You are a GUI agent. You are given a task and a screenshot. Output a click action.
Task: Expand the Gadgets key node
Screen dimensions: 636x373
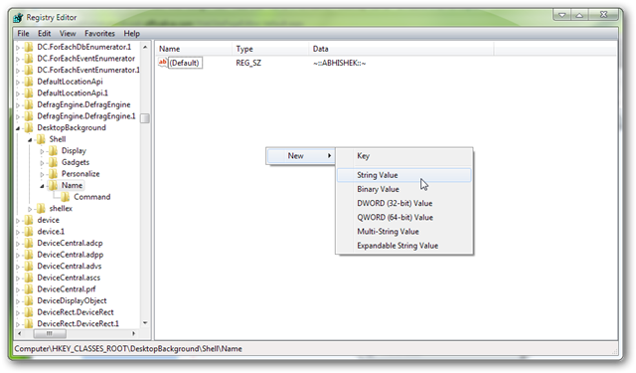click(42, 163)
